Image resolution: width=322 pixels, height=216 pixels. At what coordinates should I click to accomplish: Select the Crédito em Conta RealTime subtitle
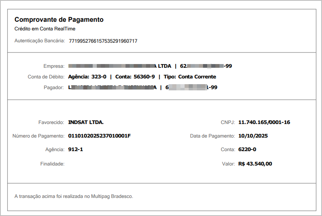point(45,29)
